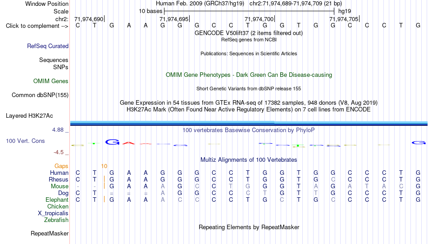Click the 'Click to complement' label
Screen dimensions: 428x244
(37, 26)
